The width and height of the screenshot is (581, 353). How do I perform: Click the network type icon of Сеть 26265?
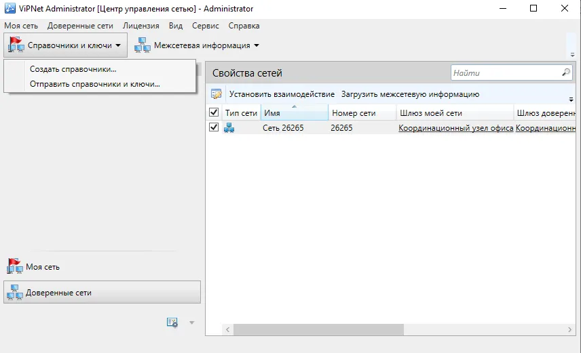coord(229,127)
